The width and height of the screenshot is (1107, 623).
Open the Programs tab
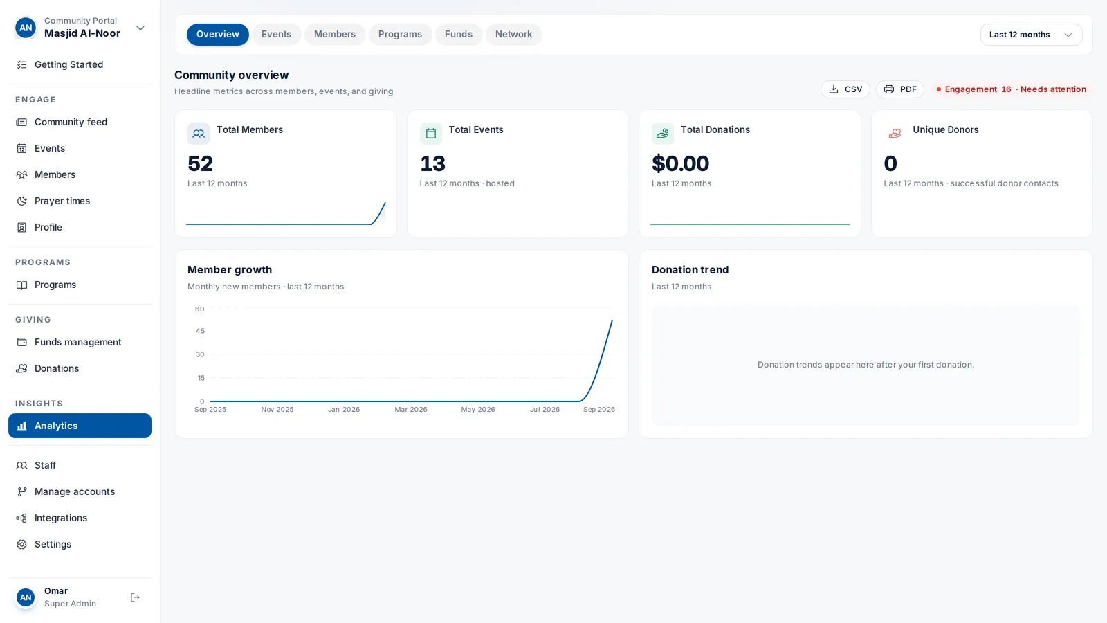click(400, 34)
